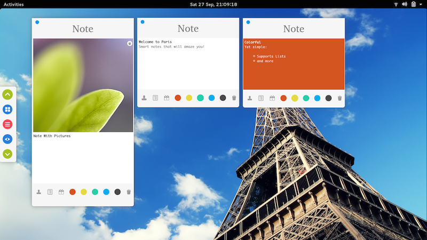Click calendar icon in Welcome to Paris note
Image resolution: width=427 pixels, height=240 pixels.
(167, 98)
